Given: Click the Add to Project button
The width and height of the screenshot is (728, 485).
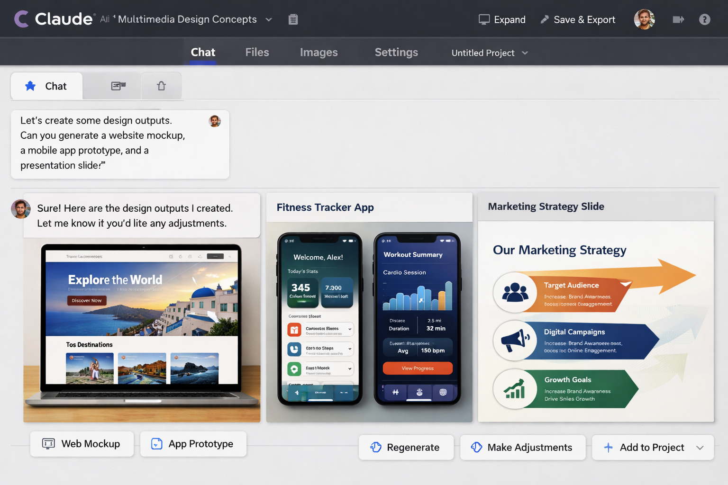Looking at the screenshot, I should [653, 448].
